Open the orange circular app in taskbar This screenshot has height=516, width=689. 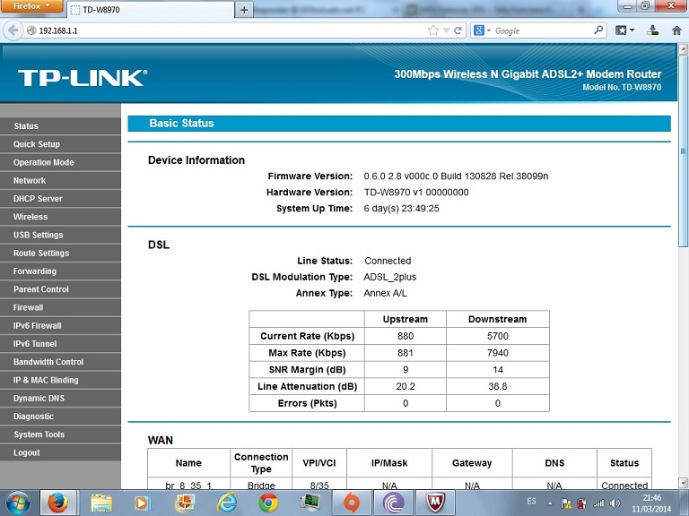click(352, 503)
